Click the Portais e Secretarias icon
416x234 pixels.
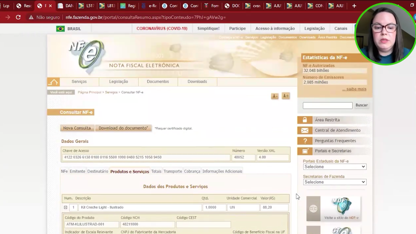click(305, 151)
